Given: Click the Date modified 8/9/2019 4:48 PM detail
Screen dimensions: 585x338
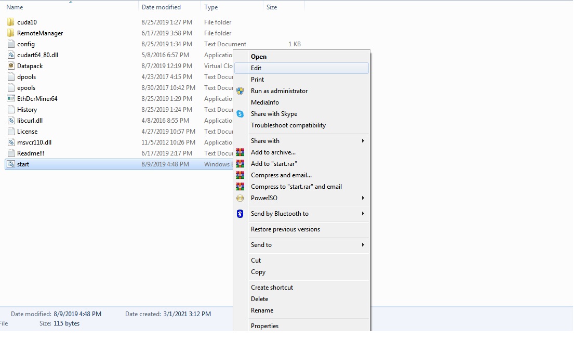Looking at the screenshot, I should coord(77,314).
